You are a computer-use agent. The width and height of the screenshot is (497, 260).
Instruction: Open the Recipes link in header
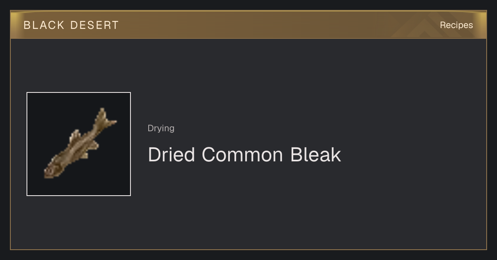point(456,25)
